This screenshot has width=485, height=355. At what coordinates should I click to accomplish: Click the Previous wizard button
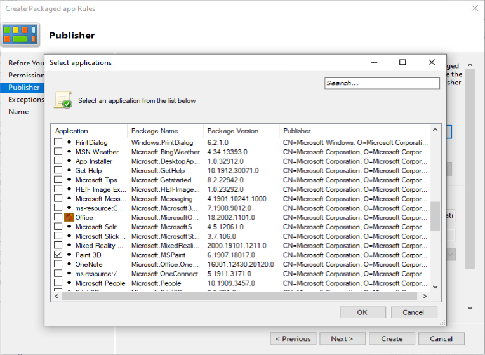tap(293, 339)
